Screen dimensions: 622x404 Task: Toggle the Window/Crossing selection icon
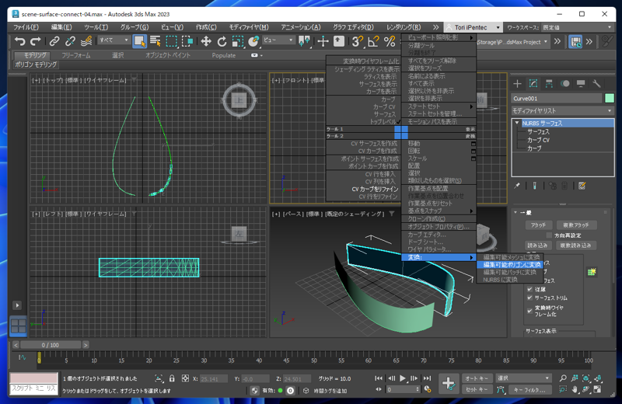[187, 41]
